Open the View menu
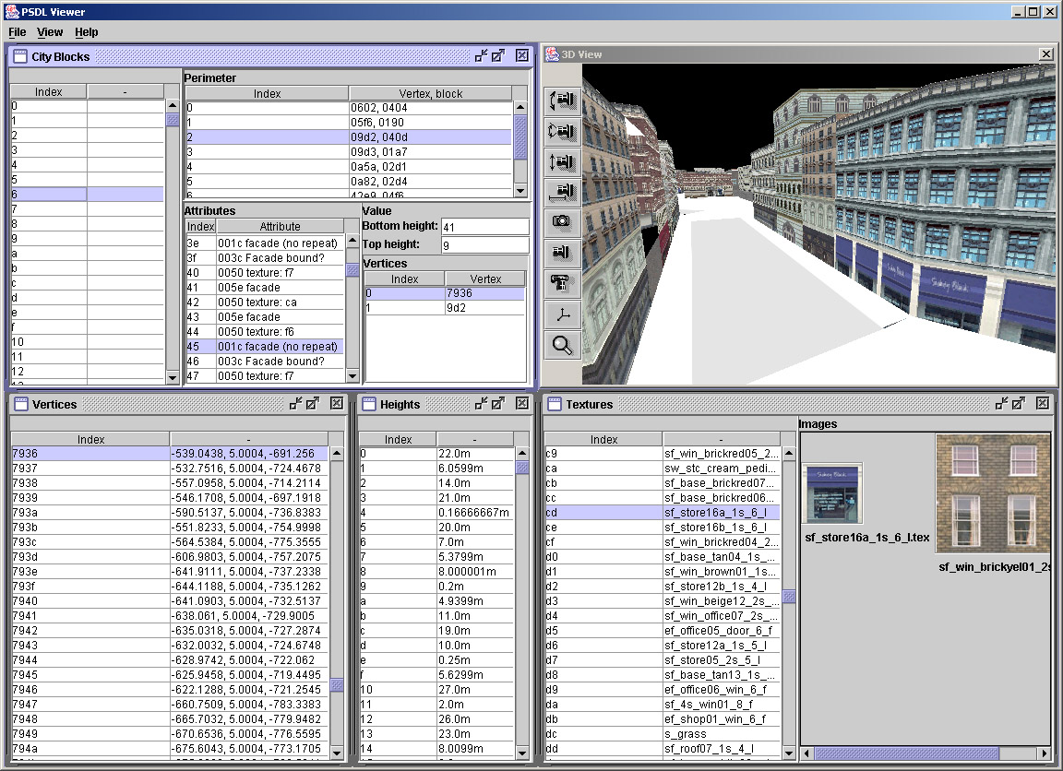The width and height of the screenshot is (1063, 771). 50,32
